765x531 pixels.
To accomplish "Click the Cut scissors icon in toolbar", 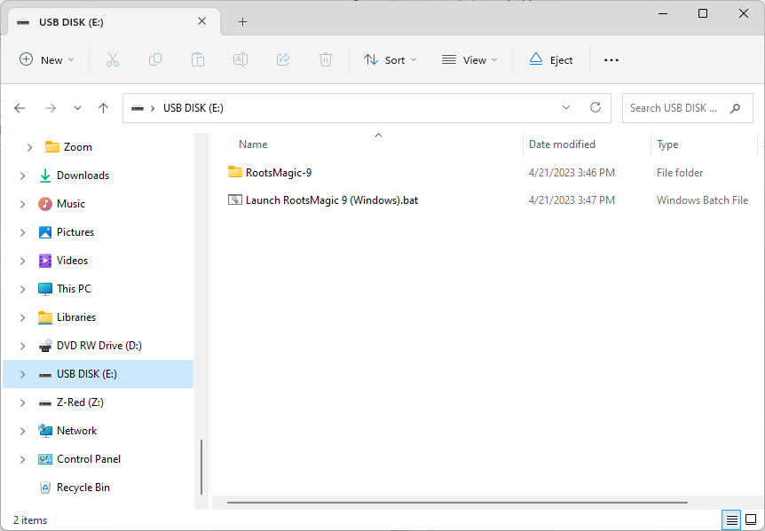I will click(x=112, y=59).
